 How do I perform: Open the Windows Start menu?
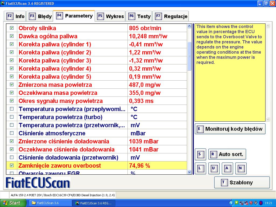[x=13, y=203]
